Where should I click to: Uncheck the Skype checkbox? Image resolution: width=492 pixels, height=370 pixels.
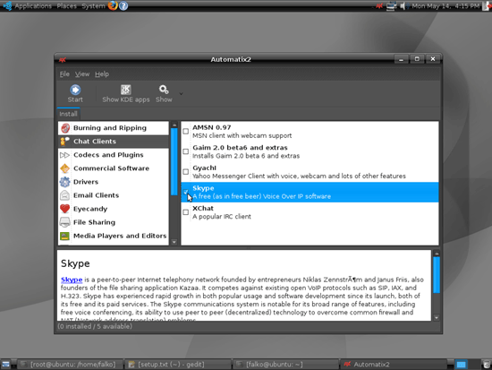click(186, 192)
